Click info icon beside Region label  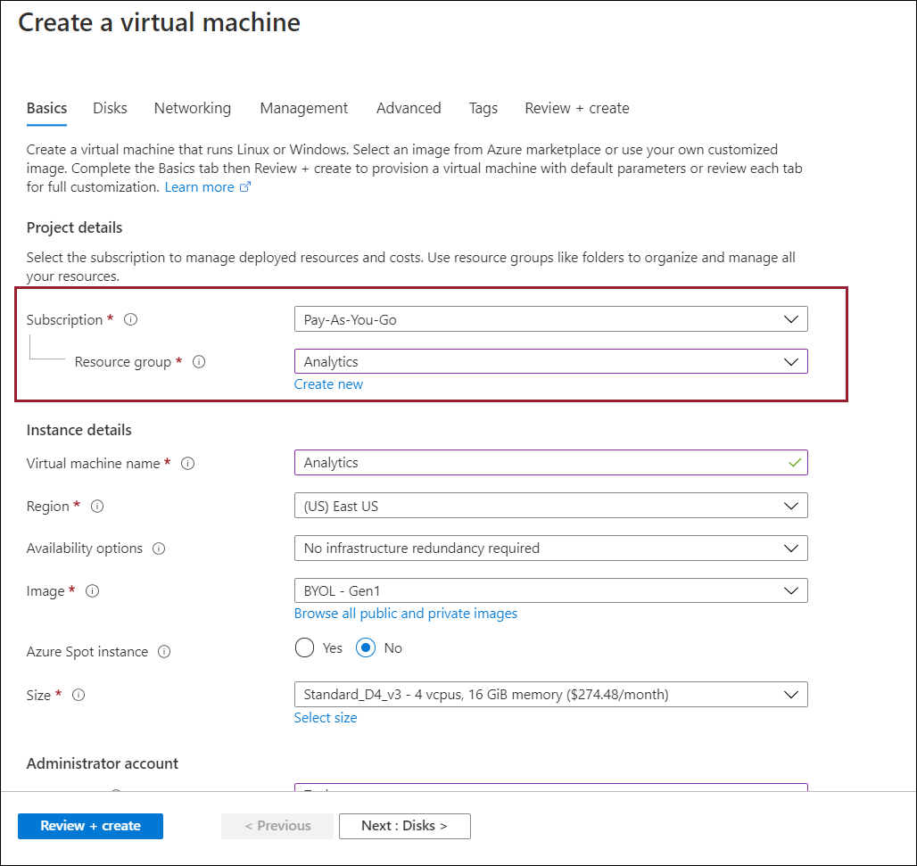[97, 507]
